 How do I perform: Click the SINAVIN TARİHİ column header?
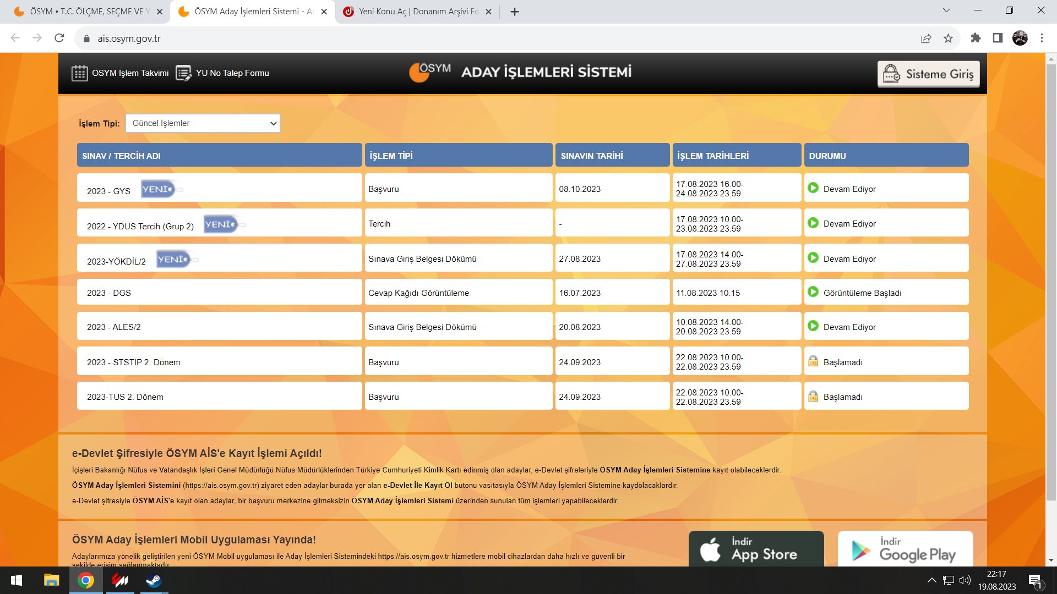point(612,156)
